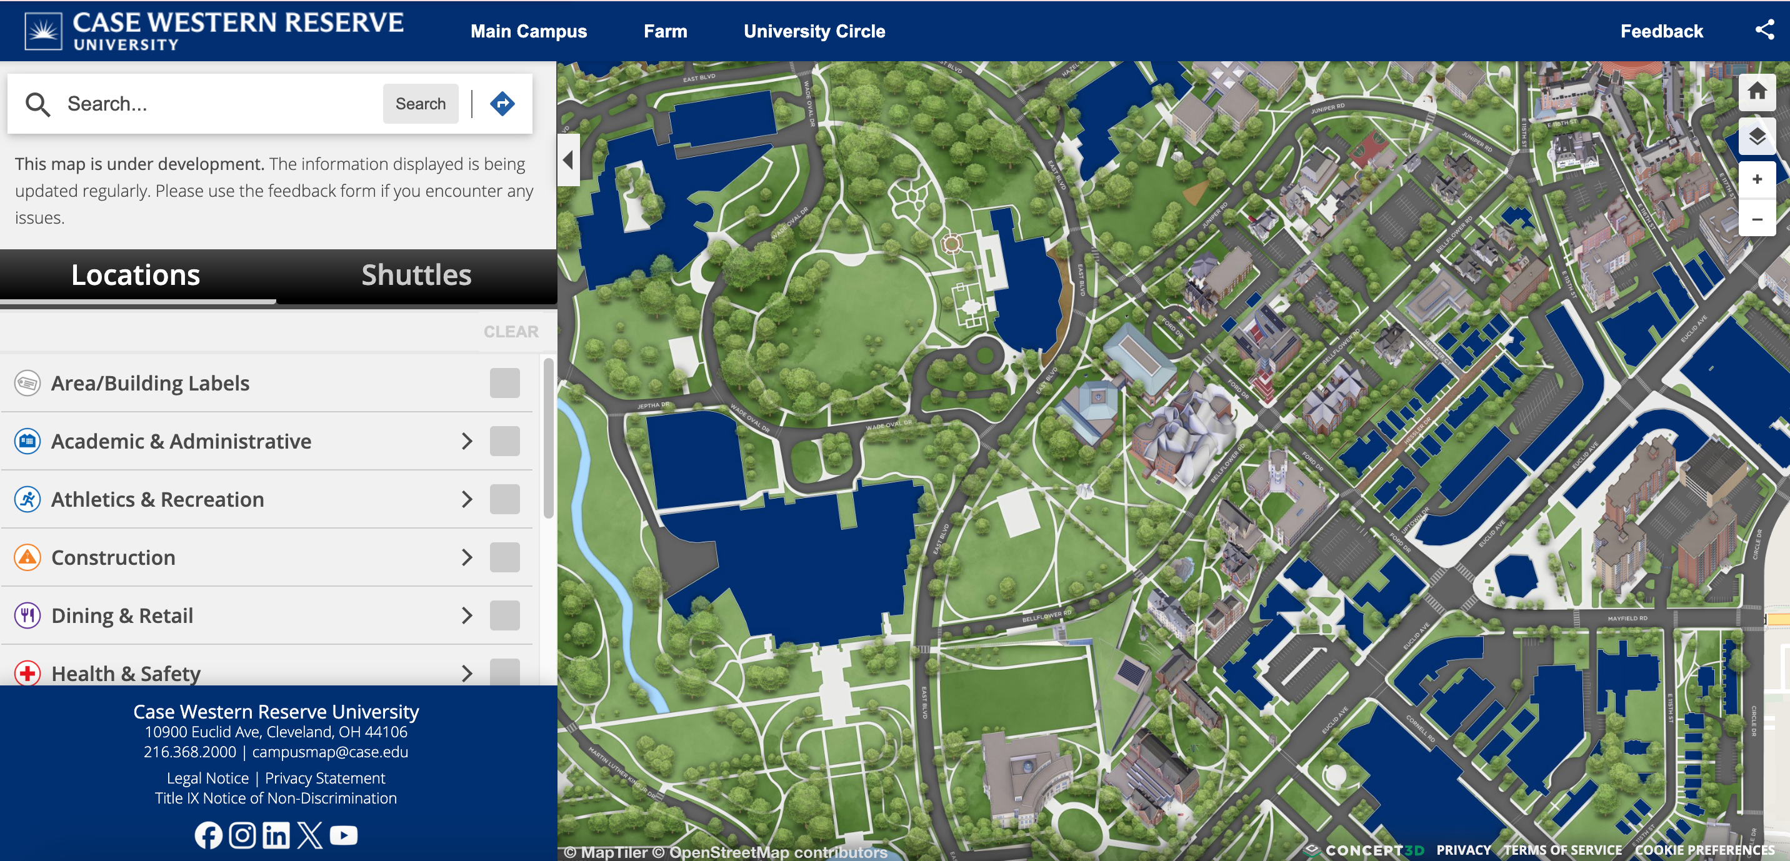Enable the Athletics & Recreation checkbox
Image resolution: width=1790 pixels, height=861 pixels.
coord(504,499)
